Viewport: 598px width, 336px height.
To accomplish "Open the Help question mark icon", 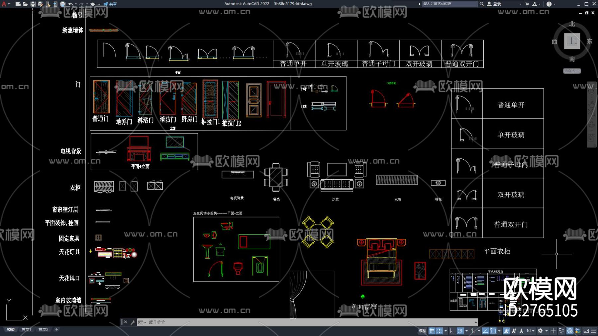I will point(549,4).
